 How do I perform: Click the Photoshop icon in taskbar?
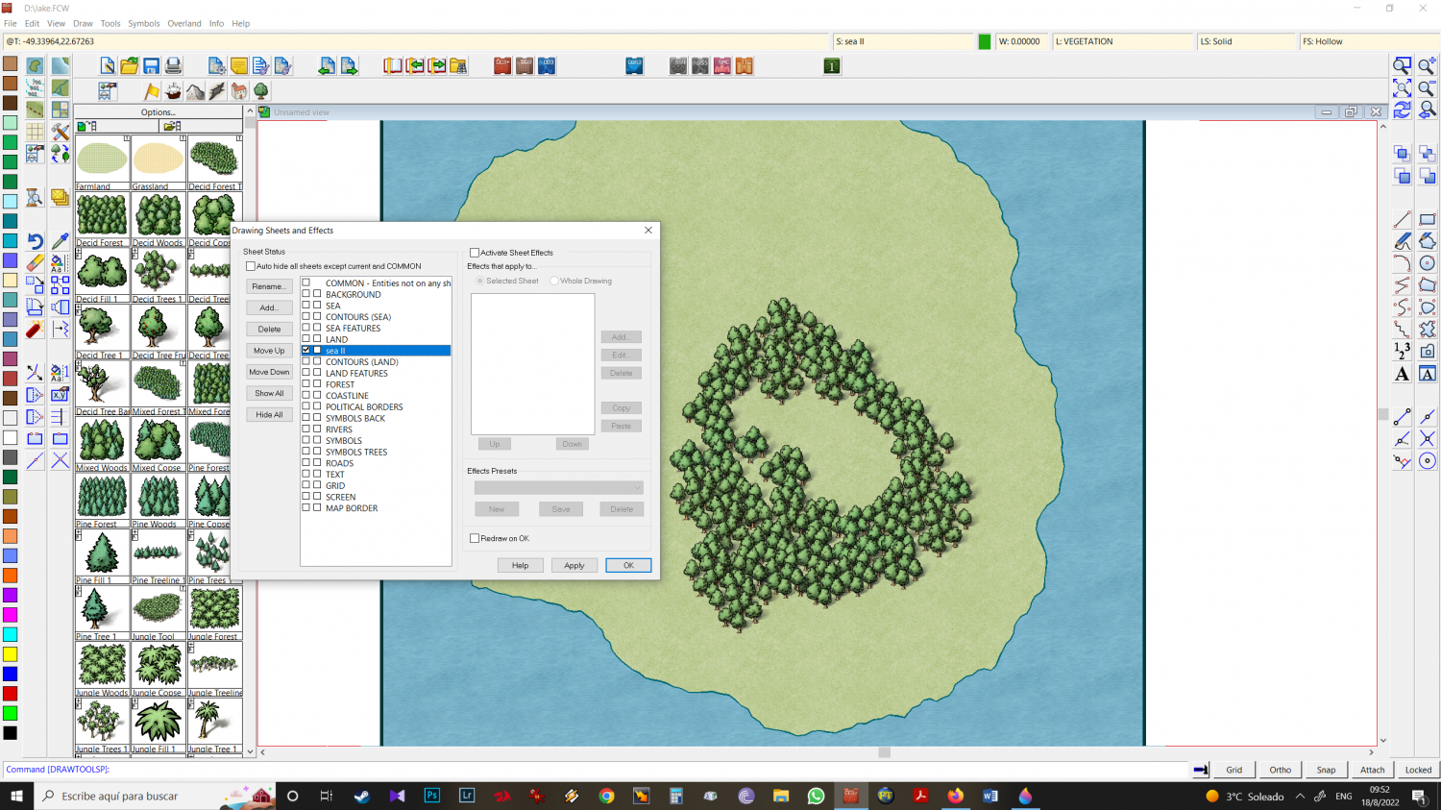431,796
